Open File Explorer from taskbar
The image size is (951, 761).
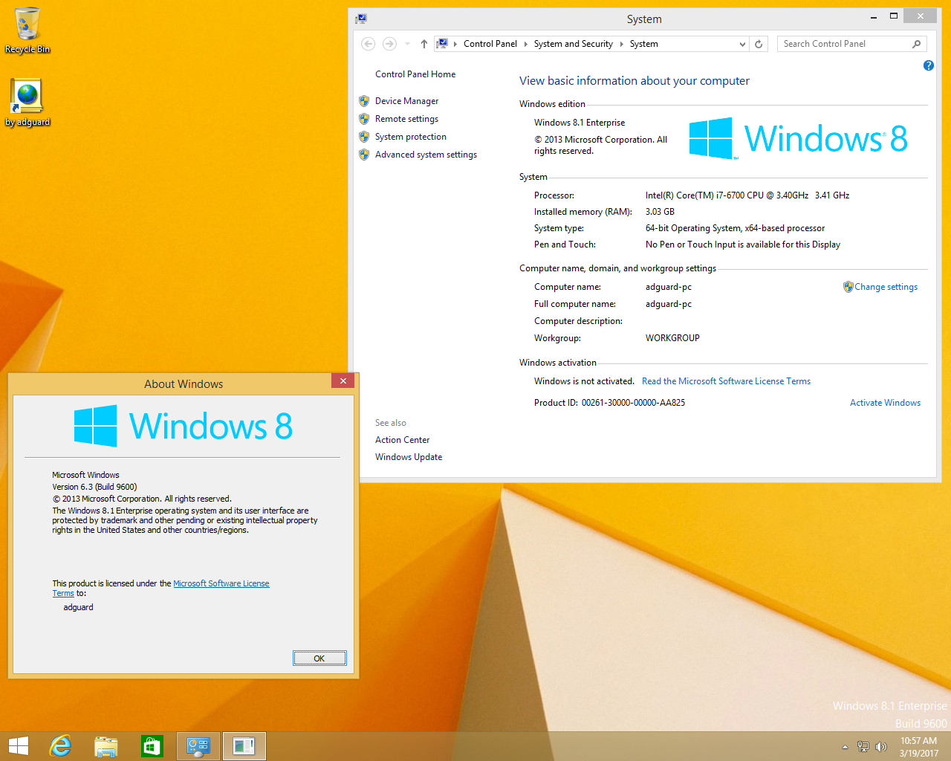pyautogui.click(x=106, y=746)
